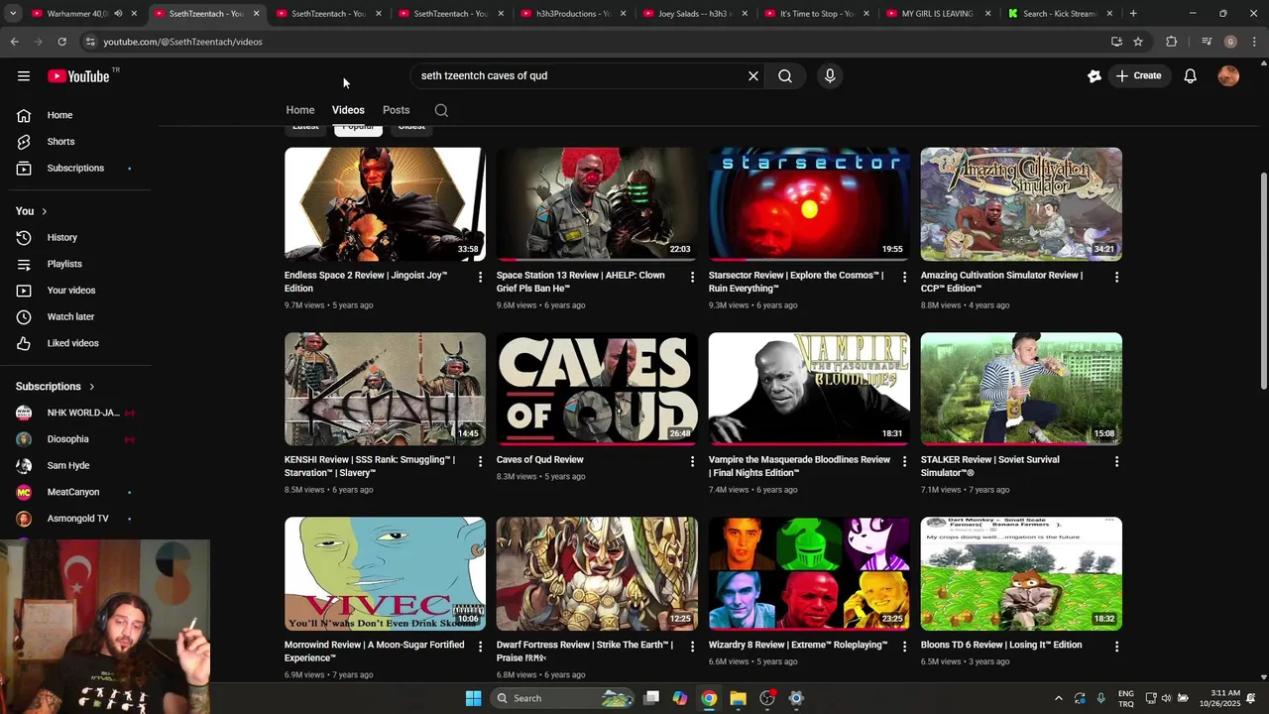Screen dimensions: 1269x714
Task: Click the page vertical scrollbar
Action: (1263, 281)
